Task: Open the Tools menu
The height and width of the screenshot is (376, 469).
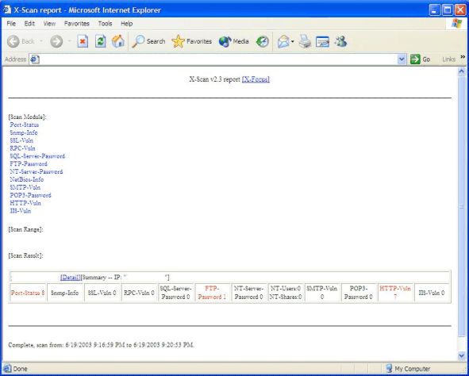Action: pyautogui.click(x=105, y=24)
